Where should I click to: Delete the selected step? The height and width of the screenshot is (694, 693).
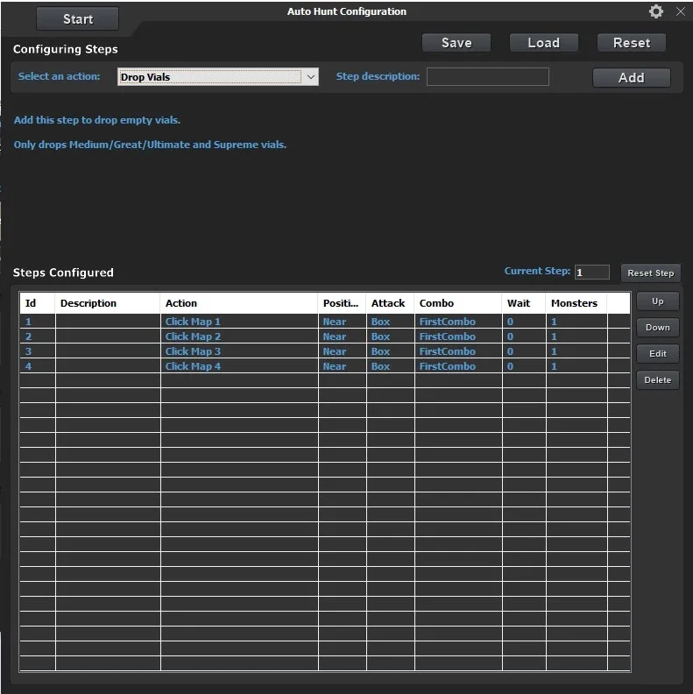[658, 379]
